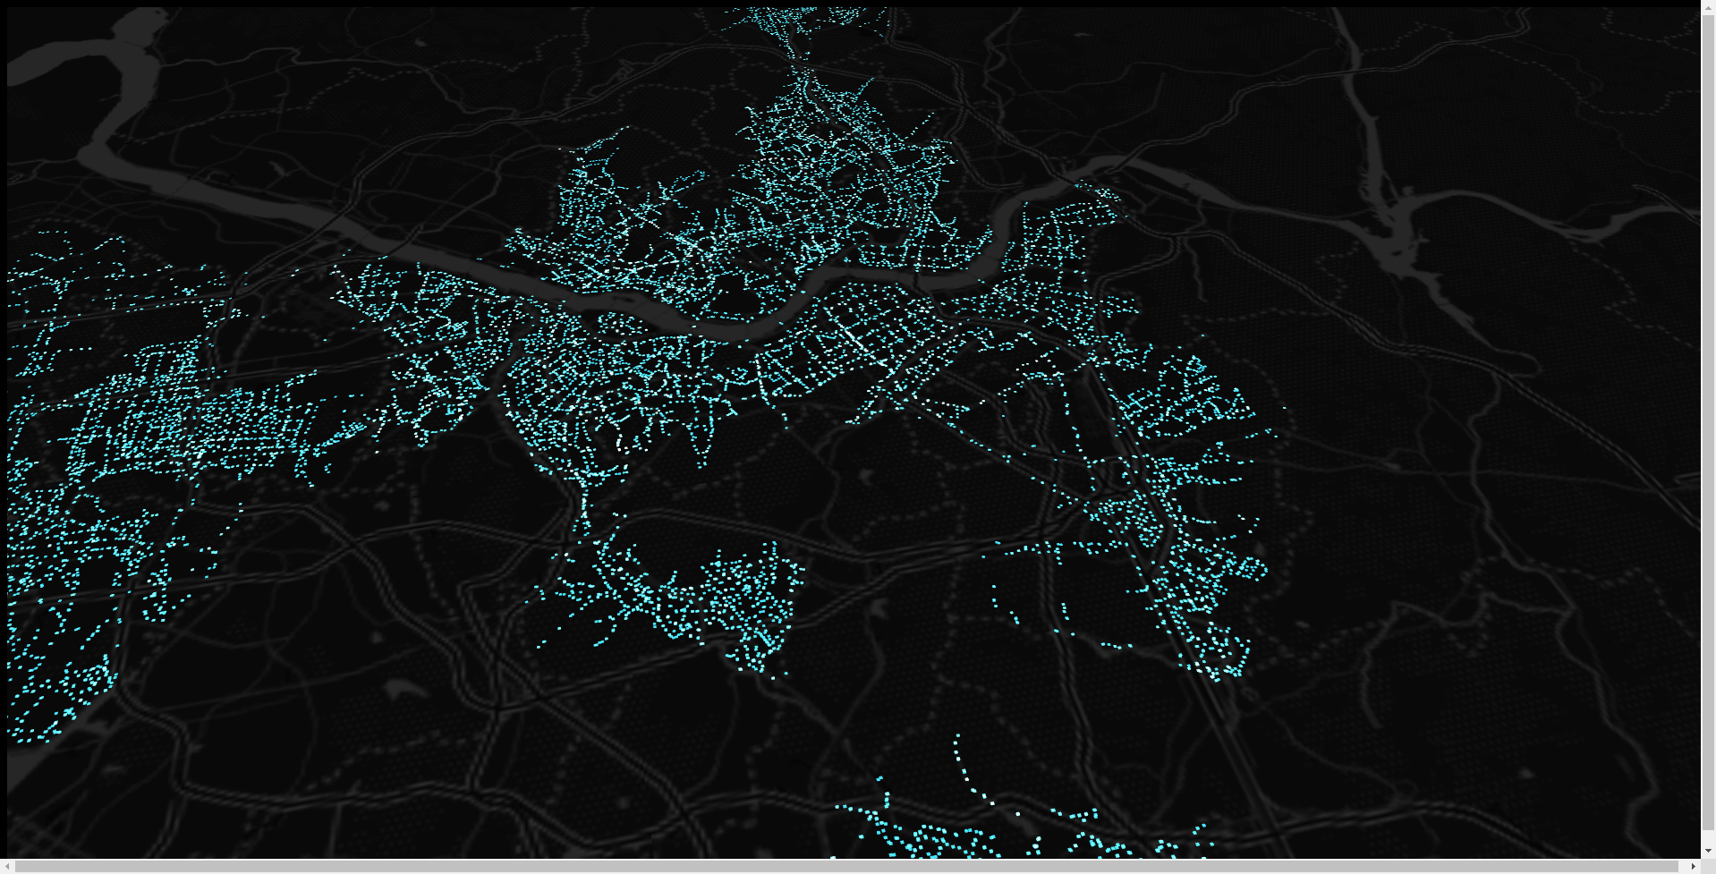Screen dimensions: 1716x874
Task: Click the horizontal scrollbar's right arrow
Action: click(x=1693, y=867)
